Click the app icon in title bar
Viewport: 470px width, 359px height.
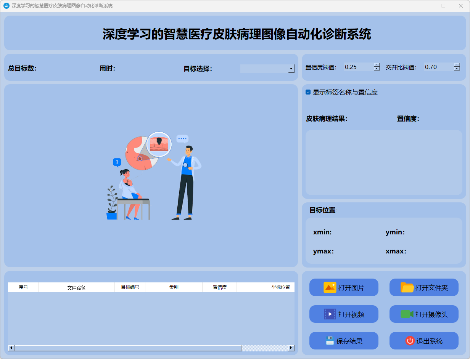[x=6, y=6]
